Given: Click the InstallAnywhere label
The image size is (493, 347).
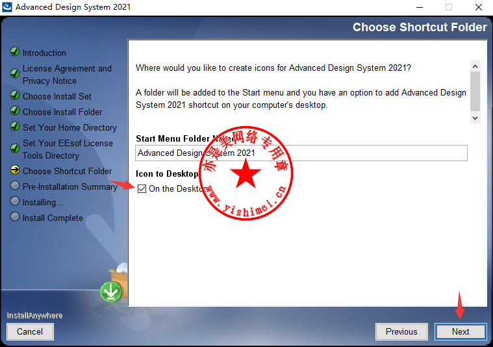Looking at the screenshot, I should tap(34, 316).
